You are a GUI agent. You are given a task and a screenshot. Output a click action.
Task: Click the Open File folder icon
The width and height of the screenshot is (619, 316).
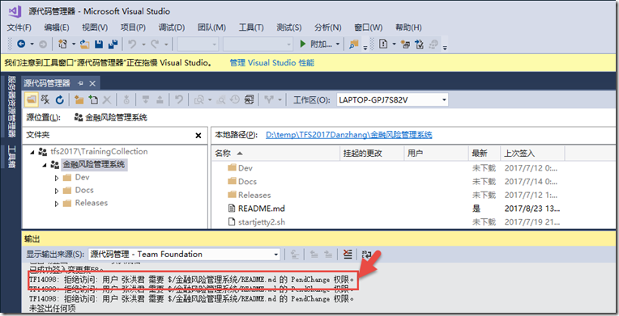[x=84, y=44]
